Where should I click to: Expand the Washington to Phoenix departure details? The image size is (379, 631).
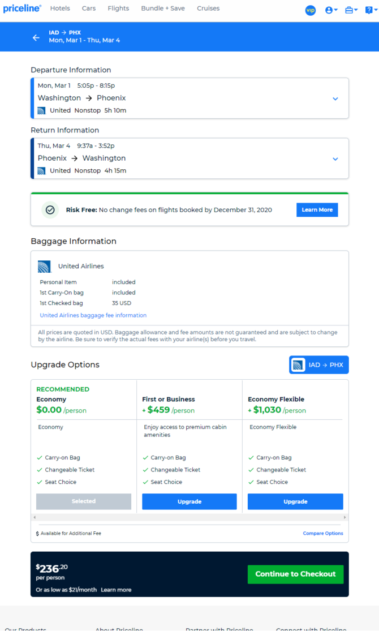[335, 98]
